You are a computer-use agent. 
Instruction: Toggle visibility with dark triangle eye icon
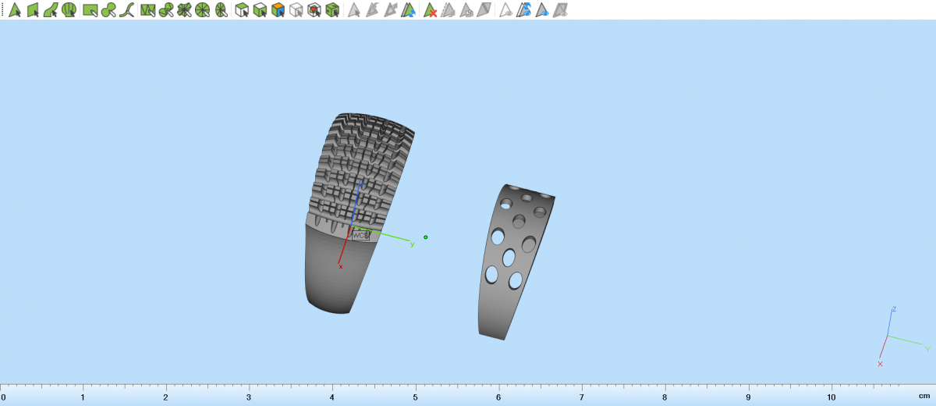tap(542, 10)
